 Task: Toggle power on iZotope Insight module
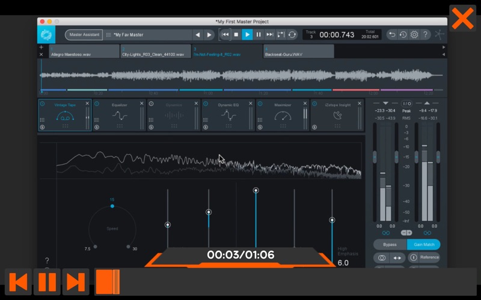pos(314,104)
